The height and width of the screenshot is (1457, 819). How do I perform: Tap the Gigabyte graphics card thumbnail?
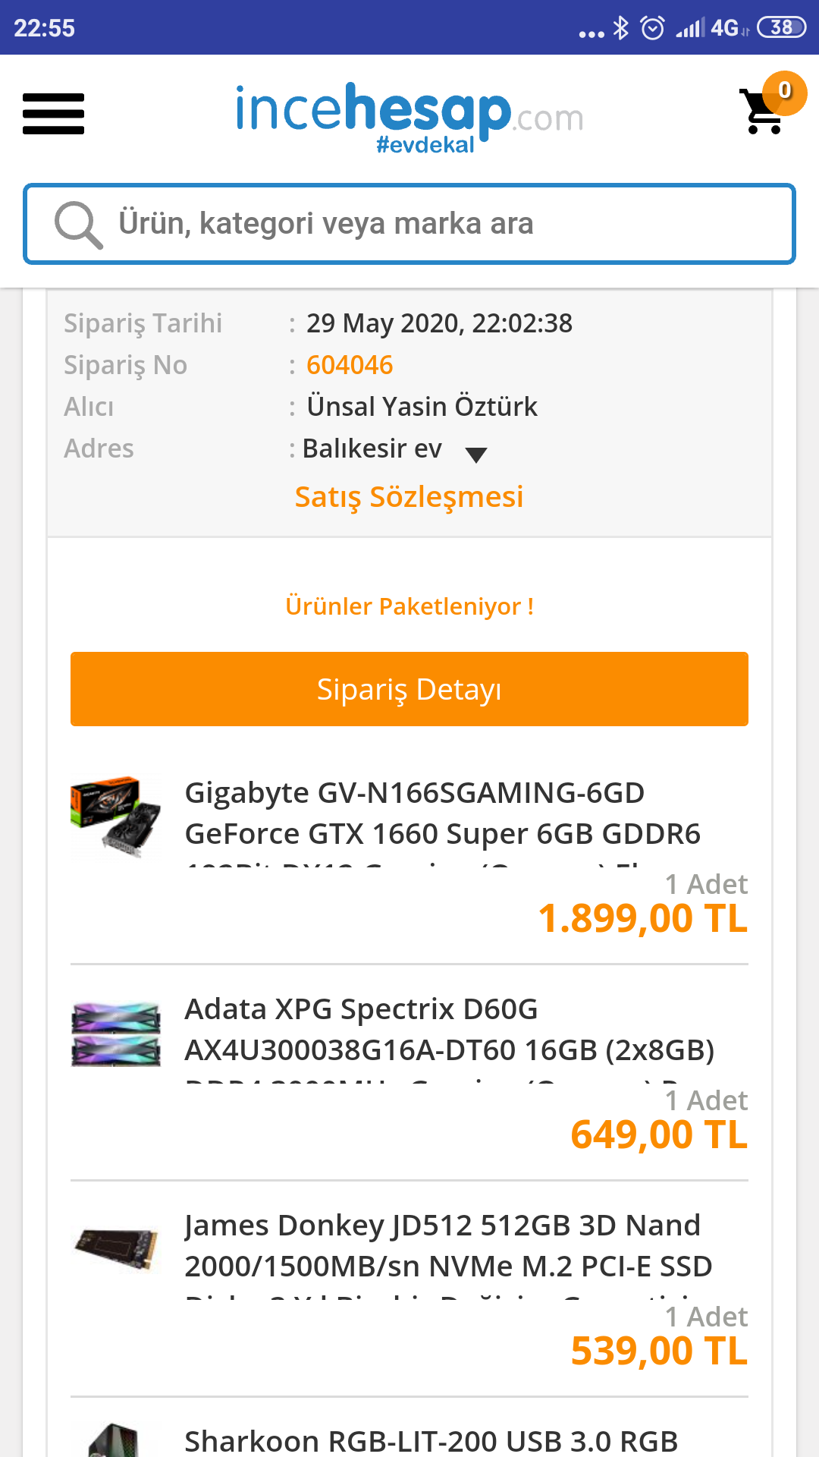click(x=115, y=816)
